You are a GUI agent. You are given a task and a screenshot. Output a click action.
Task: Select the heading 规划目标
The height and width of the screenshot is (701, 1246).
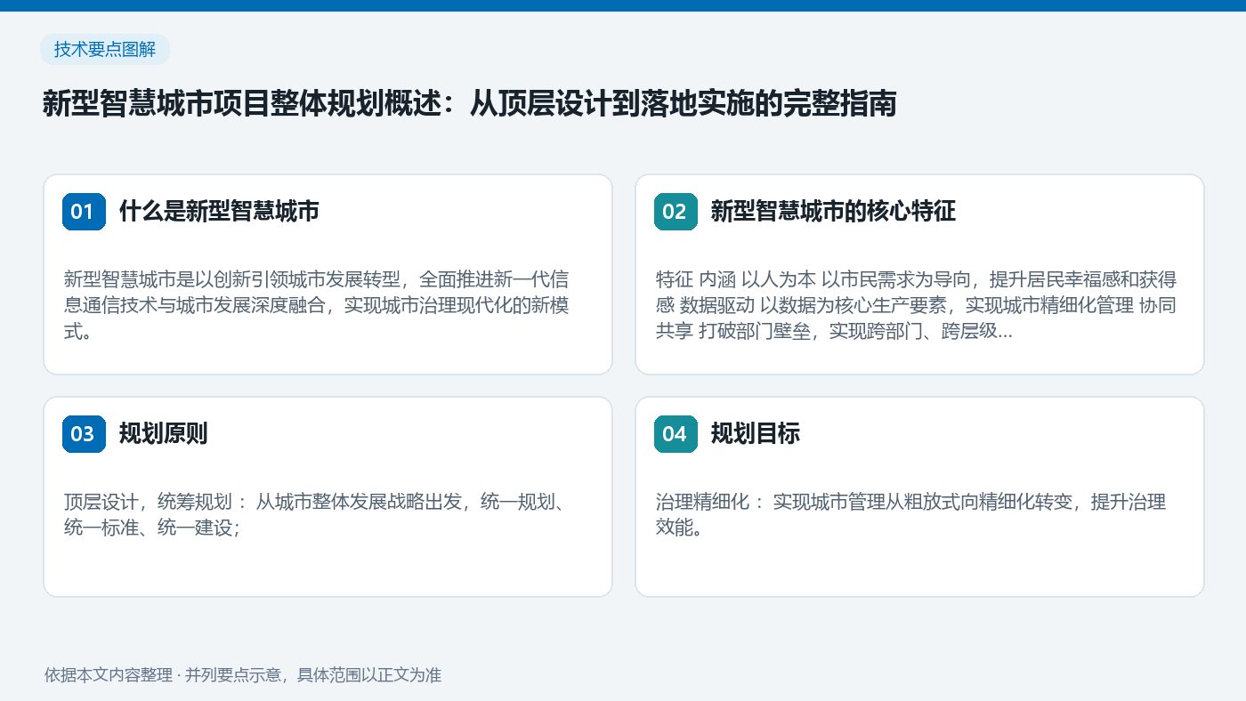point(755,434)
